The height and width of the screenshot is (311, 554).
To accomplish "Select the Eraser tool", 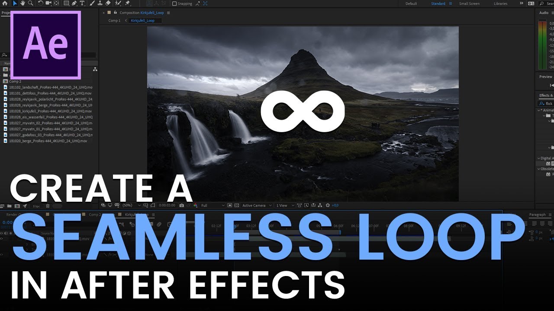I will tap(108, 3).
